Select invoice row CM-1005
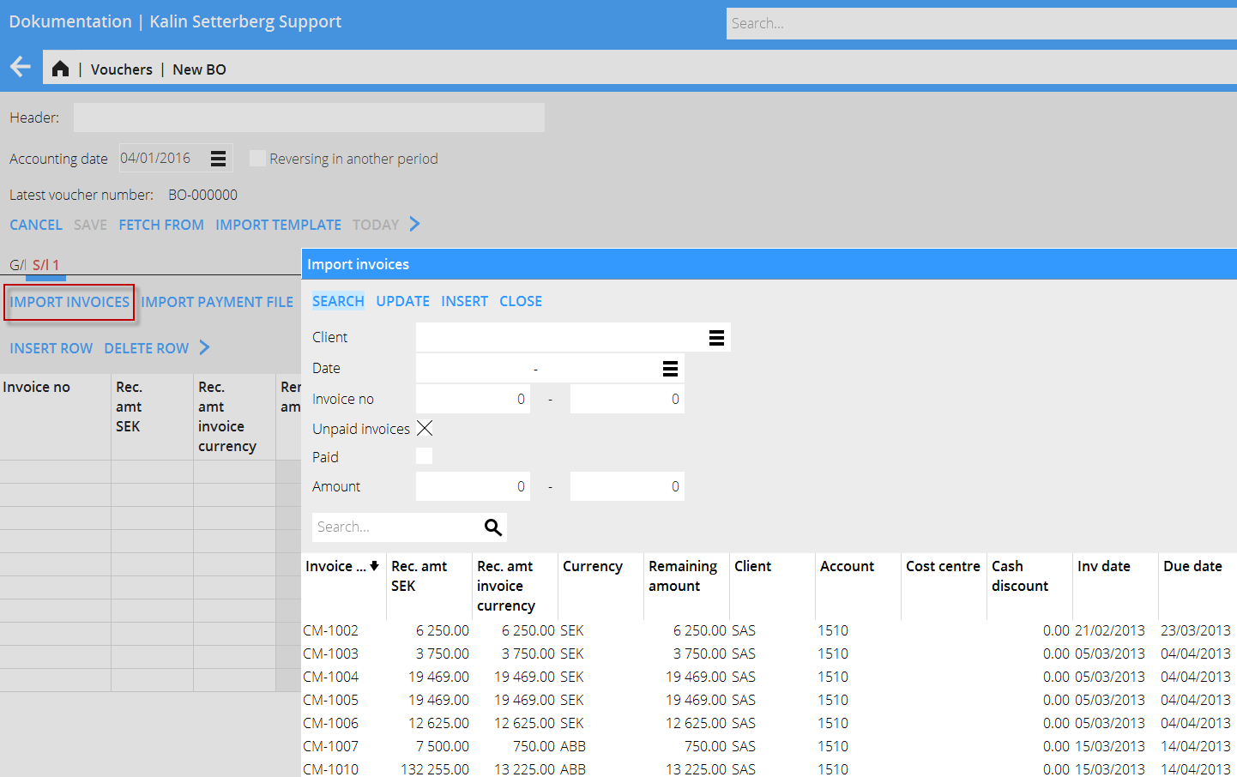Image resolution: width=1237 pixels, height=777 pixels. [331, 700]
